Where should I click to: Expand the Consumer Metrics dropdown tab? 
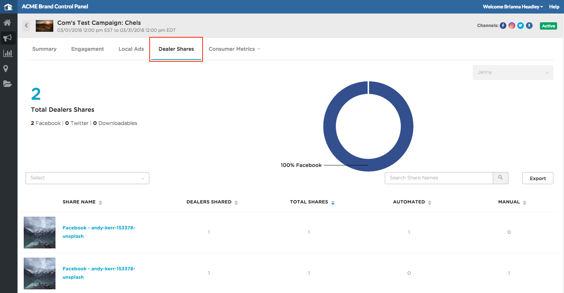tap(234, 49)
